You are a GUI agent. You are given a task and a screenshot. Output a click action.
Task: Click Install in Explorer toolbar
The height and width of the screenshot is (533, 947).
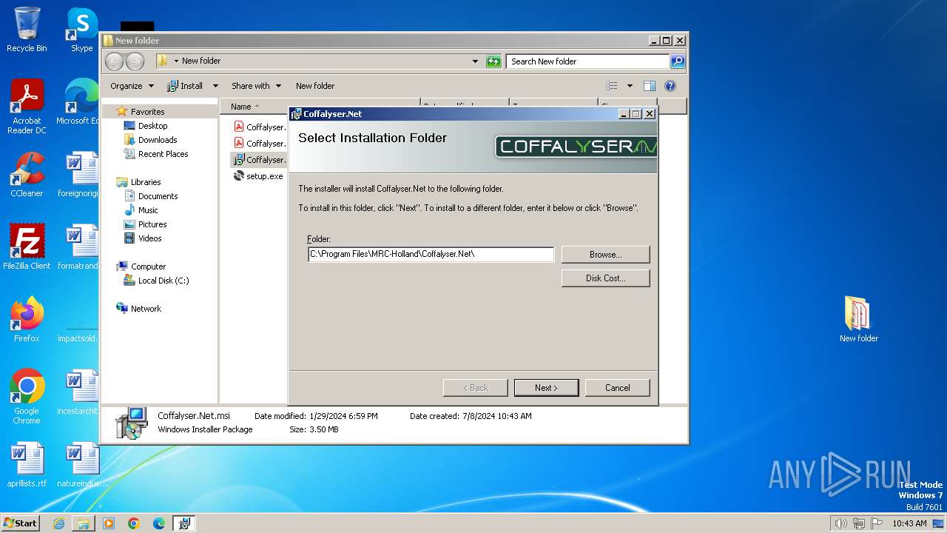click(x=185, y=86)
